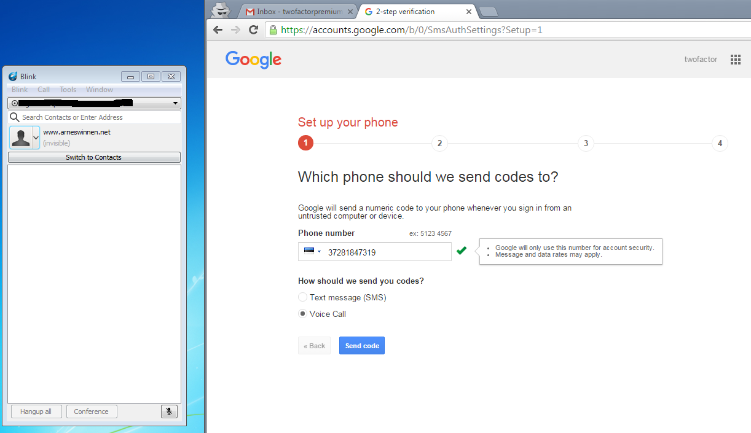This screenshot has width=751, height=433.
Task: Click the (invisible) status text
Action: (x=57, y=143)
